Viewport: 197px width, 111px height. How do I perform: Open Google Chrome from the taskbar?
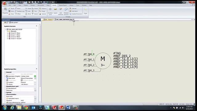pyautogui.click(x=26, y=108)
